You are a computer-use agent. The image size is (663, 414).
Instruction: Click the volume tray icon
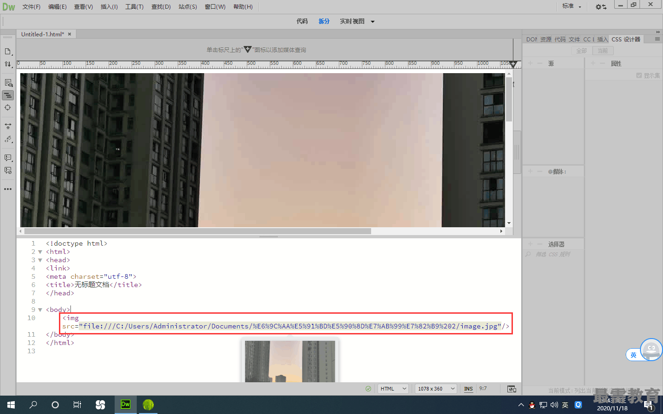click(x=554, y=405)
